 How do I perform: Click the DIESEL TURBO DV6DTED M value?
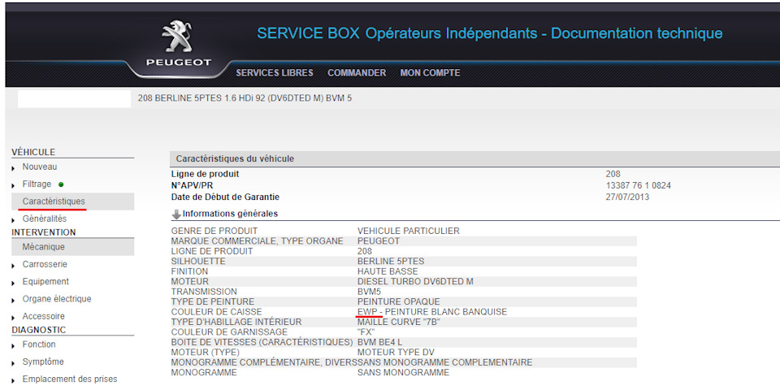415,282
